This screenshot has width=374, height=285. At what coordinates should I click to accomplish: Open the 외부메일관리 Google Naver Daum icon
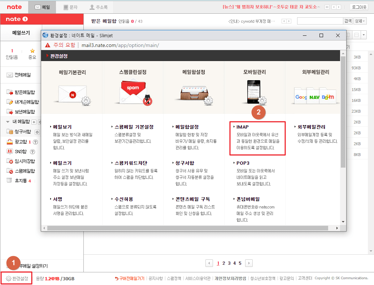coord(315,95)
